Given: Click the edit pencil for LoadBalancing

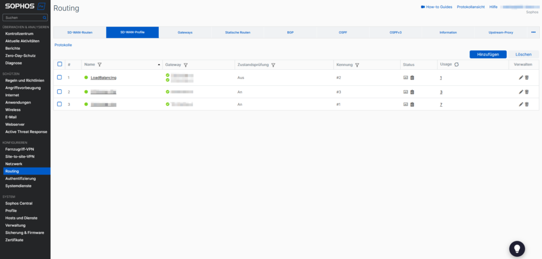Looking at the screenshot, I should 521,78.
